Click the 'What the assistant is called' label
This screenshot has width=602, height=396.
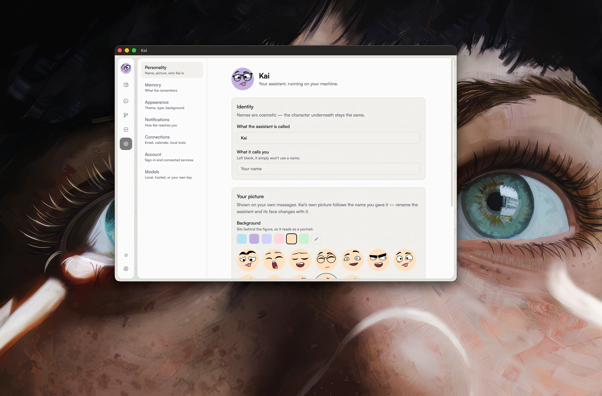[x=263, y=126]
